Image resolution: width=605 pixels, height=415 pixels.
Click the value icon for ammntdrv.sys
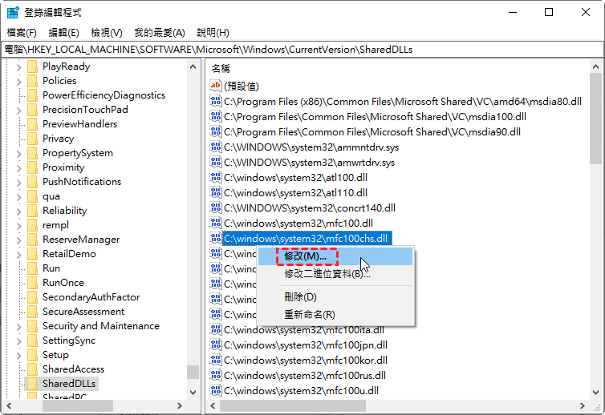click(x=215, y=147)
